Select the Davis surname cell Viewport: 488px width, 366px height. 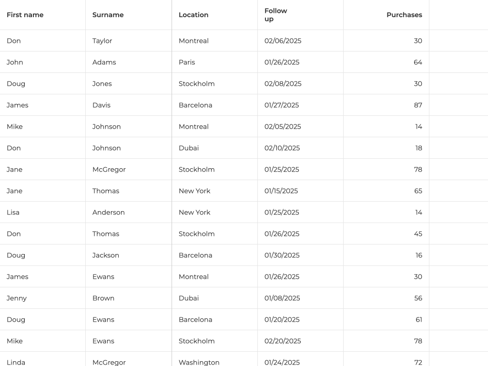[x=102, y=105]
